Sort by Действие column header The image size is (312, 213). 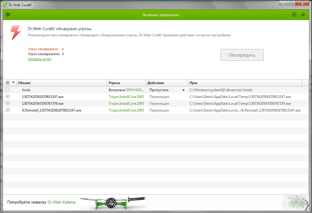click(167, 83)
